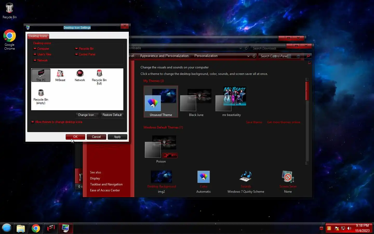Click the help icon in Control Panel
The width and height of the screenshot is (374, 234).
pyautogui.click(x=298, y=56)
